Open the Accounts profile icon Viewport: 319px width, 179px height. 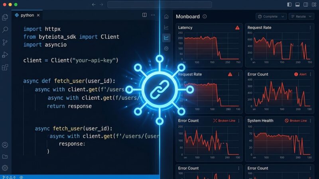pyautogui.click(x=5, y=145)
